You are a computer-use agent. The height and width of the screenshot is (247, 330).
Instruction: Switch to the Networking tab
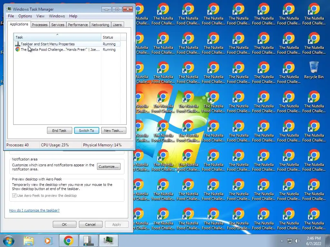click(100, 25)
